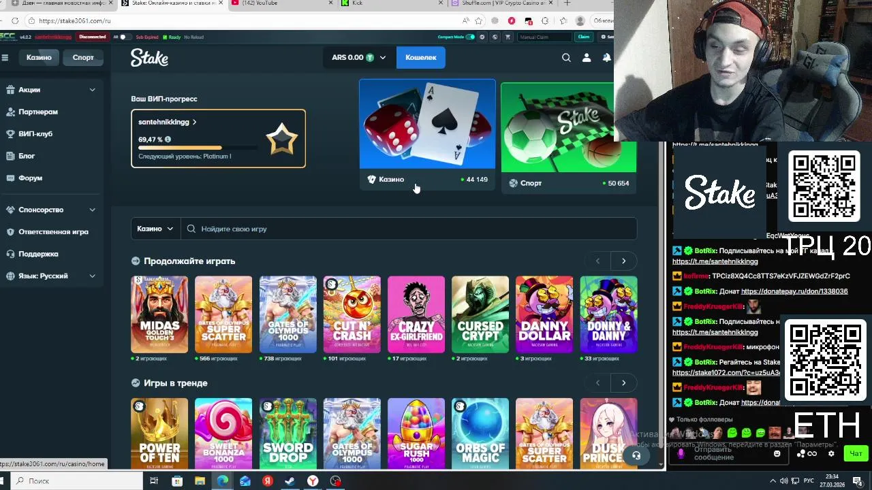
Task: Click the shopping cart icon in SCC toolbar
Action: pos(507,37)
